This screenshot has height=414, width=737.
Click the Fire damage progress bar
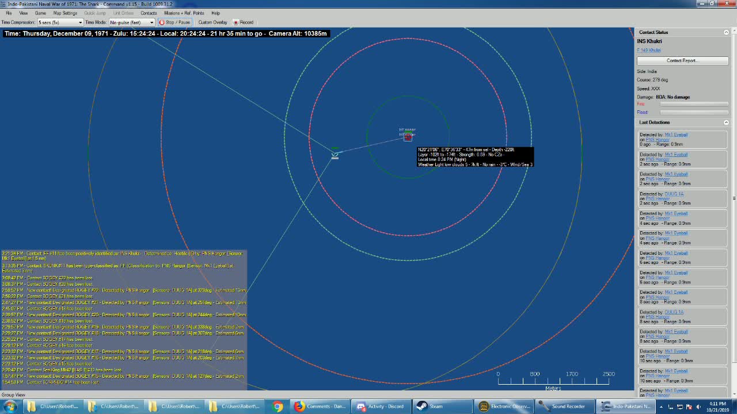point(694,104)
